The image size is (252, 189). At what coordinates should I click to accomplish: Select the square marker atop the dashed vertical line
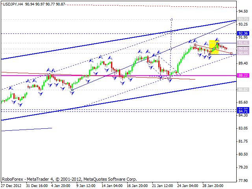pyautogui.click(x=171, y=19)
